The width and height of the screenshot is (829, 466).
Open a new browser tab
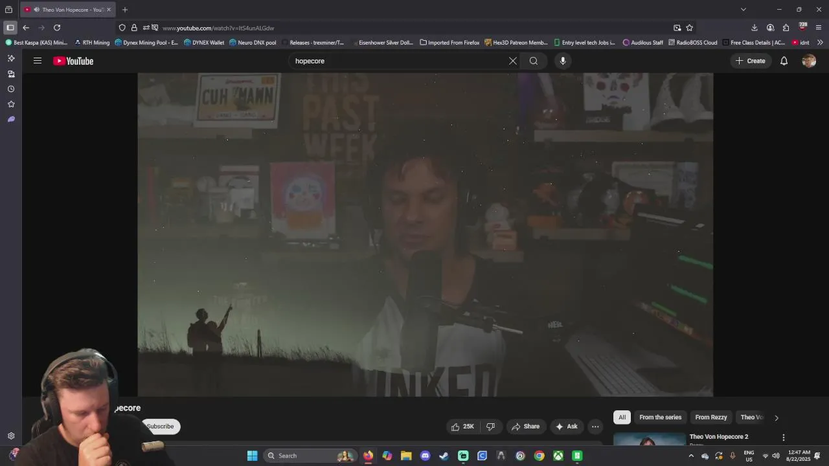pos(125,10)
